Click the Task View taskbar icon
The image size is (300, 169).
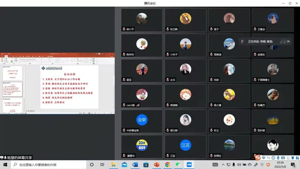pyautogui.click(x=102, y=165)
